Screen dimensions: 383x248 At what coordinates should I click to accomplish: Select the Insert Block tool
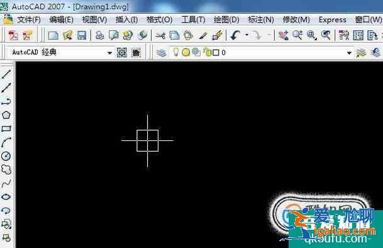(6, 224)
